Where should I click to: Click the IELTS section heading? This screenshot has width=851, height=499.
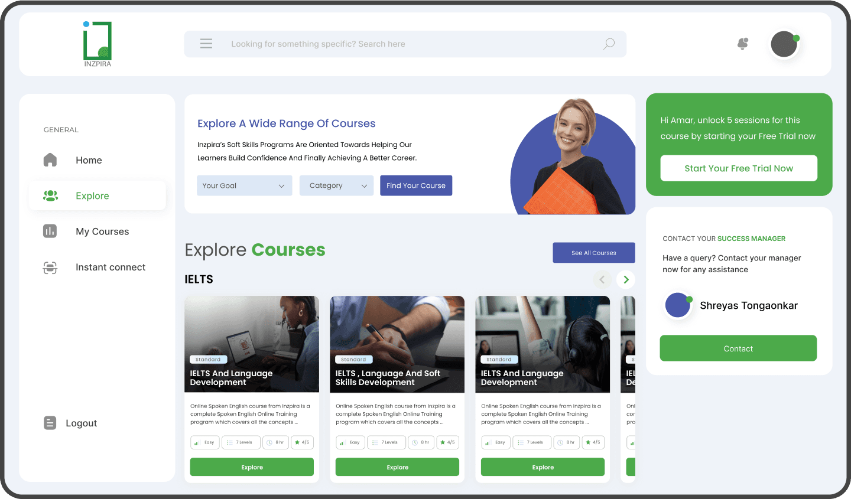click(199, 279)
